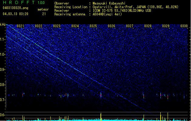Click the 0325 time marker
This screenshot has width=191, height=121.
(x=93, y=26)
